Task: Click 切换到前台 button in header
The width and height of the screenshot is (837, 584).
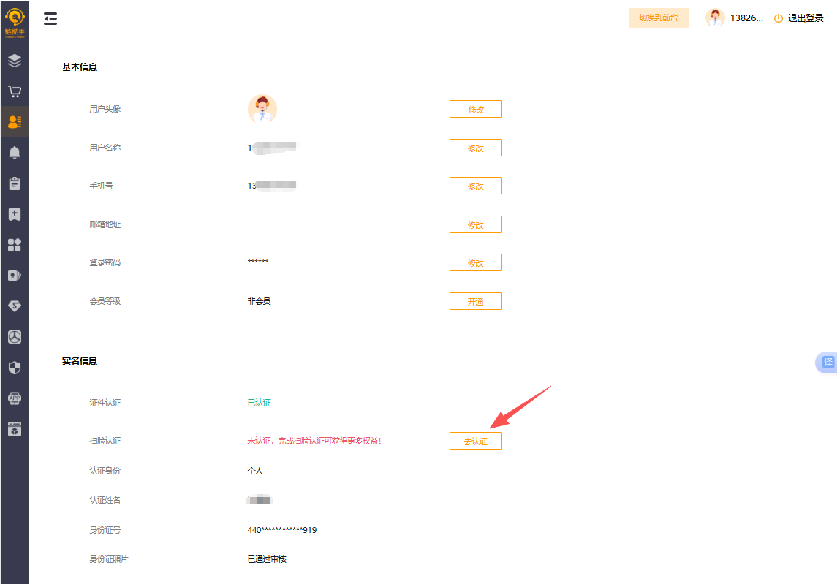Action: (x=658, y=18)
